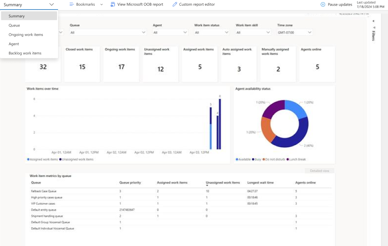This screenshot has width=388, height=246.
Task: Click the View Microsoft OOB report icon
Action: click(113, 4)
